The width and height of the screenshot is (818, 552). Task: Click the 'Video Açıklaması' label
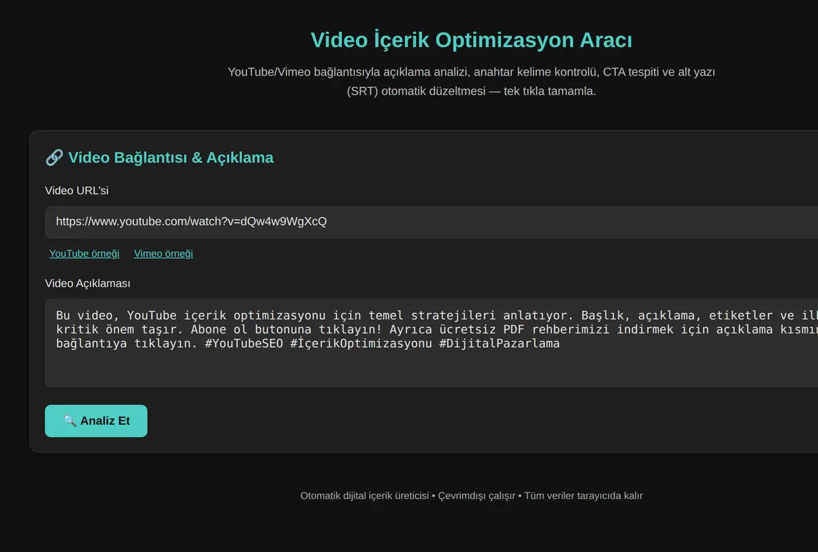click(x=88, y=283)
